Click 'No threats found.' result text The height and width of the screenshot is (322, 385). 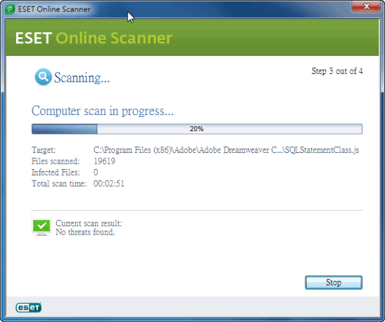coord(85,232)
